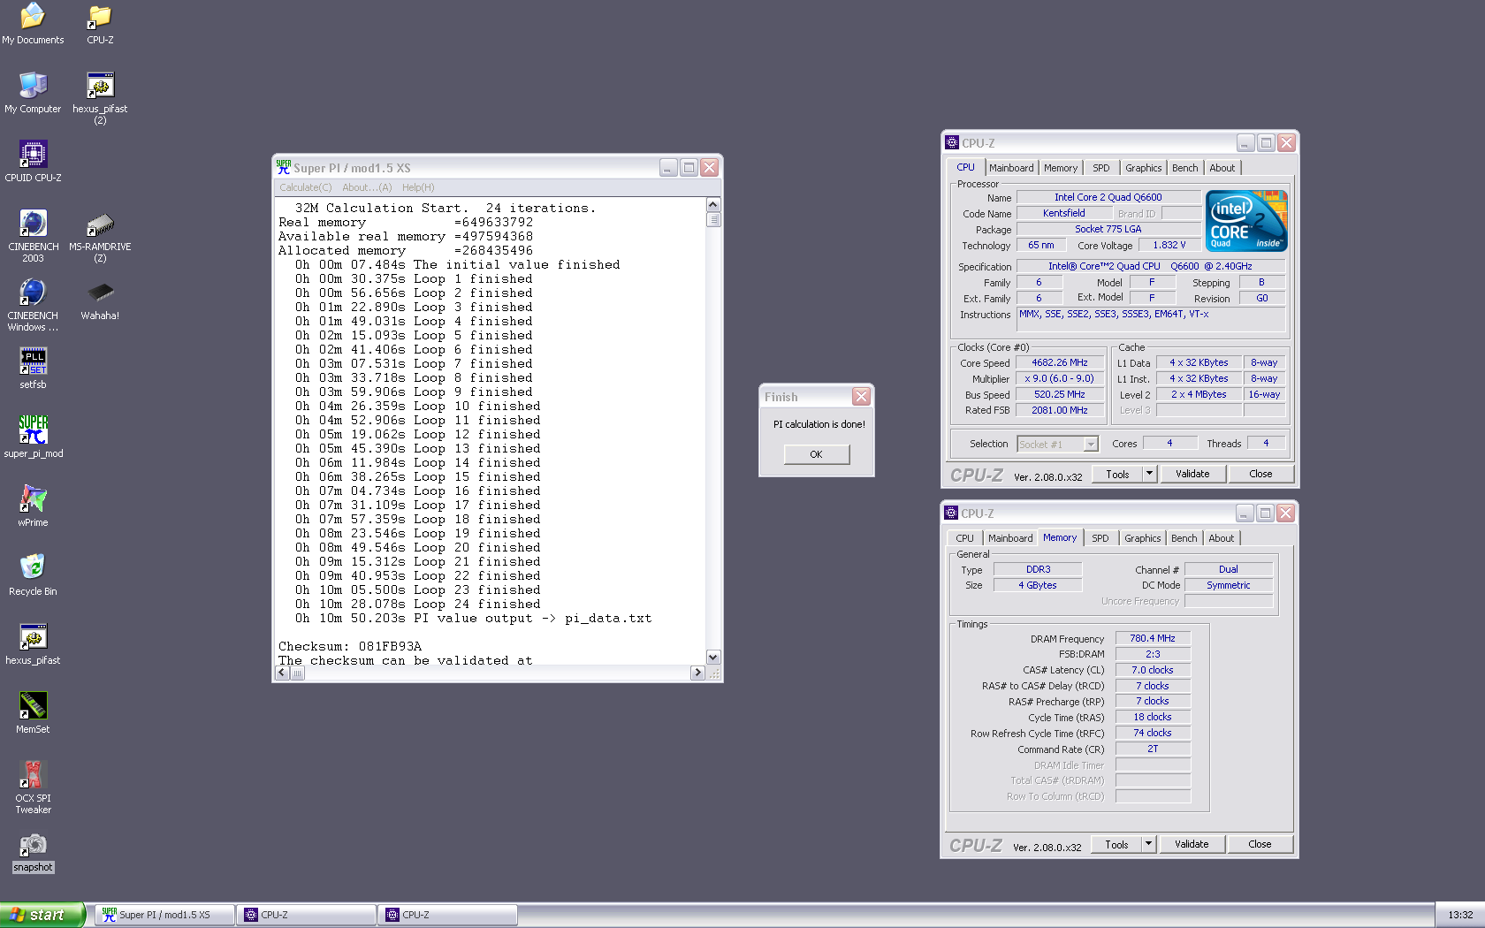This screenshot has width=1485, height=928.
Task: Open Mainboard tab in lower CPU-Z window
Action: click(x=1010, y=538)
